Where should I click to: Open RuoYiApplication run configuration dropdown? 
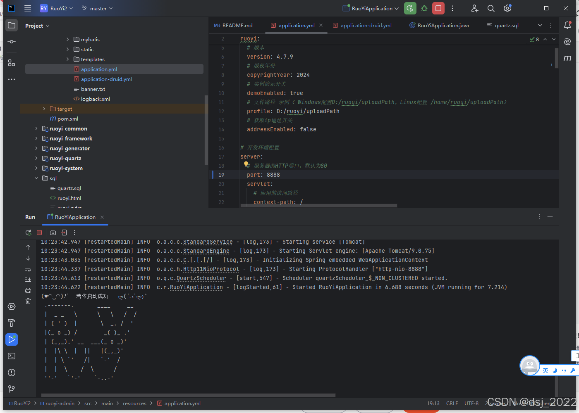pos(371,8)
